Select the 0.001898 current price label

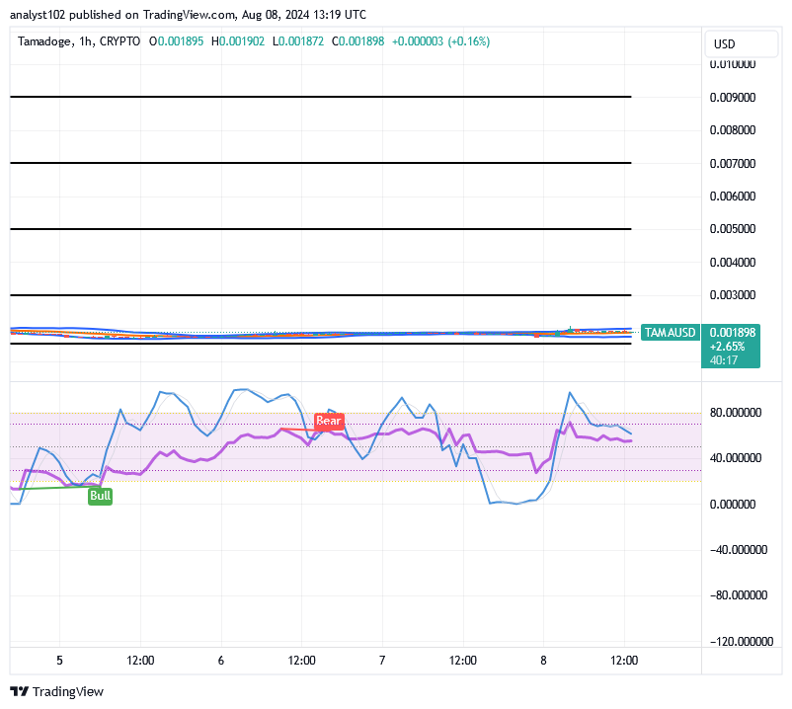click(732, 333)
